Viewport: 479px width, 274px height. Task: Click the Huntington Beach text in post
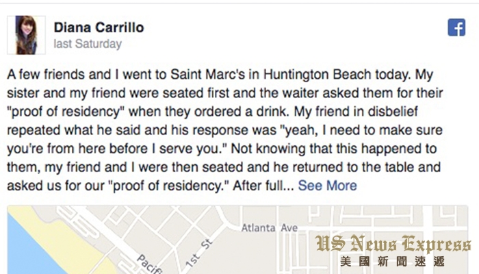[x=317, y=74]
